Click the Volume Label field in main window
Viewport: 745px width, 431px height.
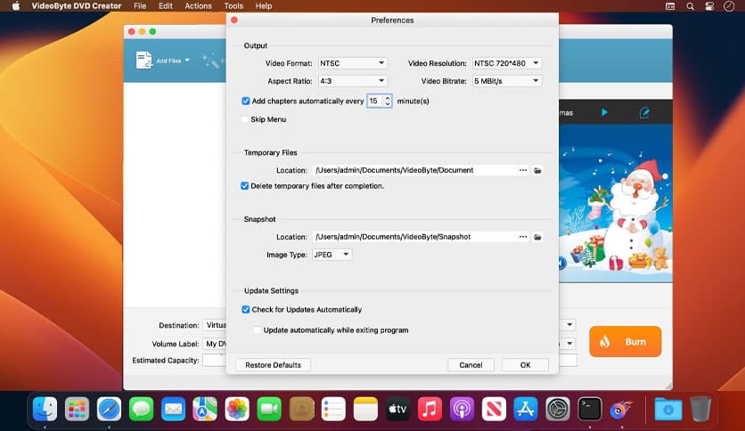(215, 343)
